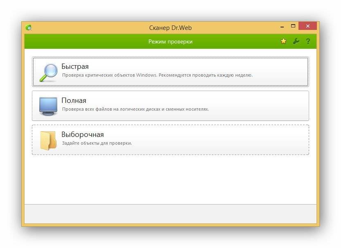This screenshot has height=248, width=341.
Task: Choose the Выборочная custom scan
Action: coord(170,140)
